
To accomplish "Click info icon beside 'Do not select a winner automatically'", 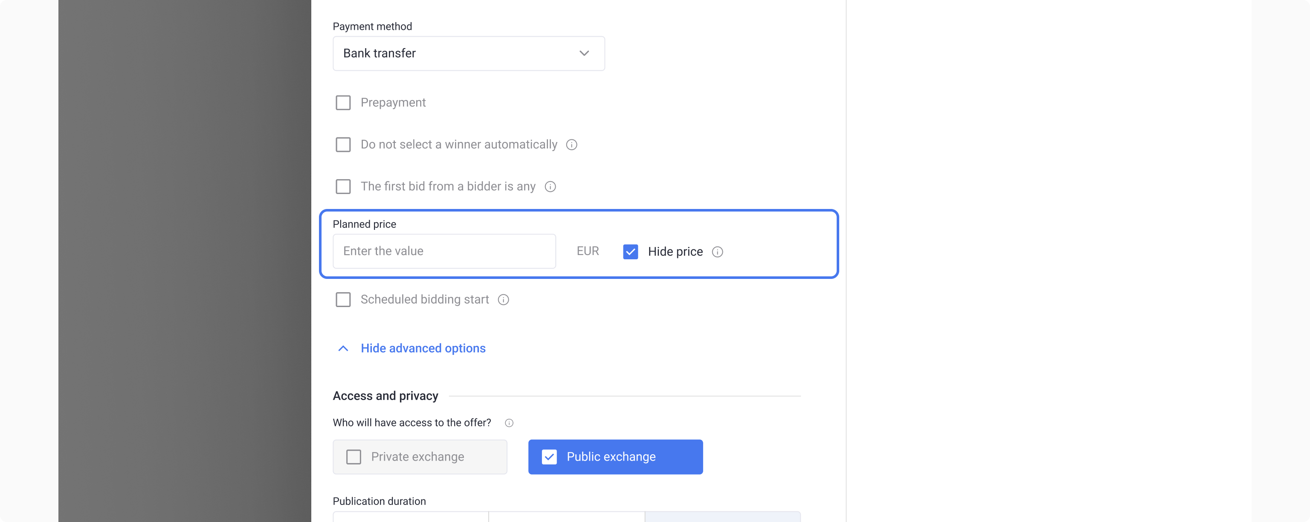I will [571, 145].
